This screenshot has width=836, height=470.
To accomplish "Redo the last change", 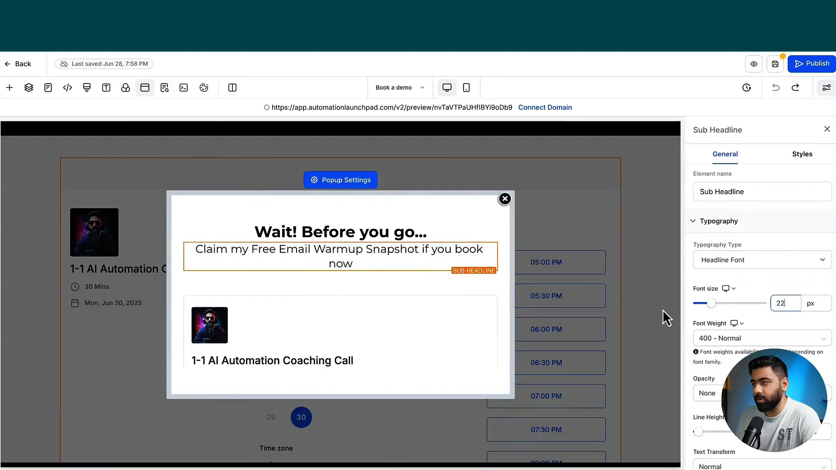I will click(796, 87).
